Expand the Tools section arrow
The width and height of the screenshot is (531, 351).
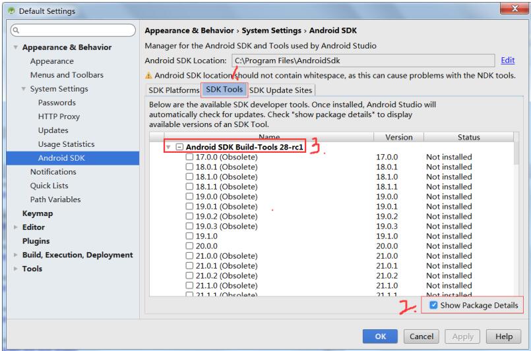pos(15,269)
